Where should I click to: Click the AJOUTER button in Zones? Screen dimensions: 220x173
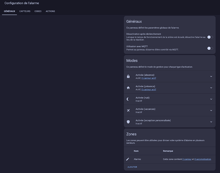pos(132,167)
